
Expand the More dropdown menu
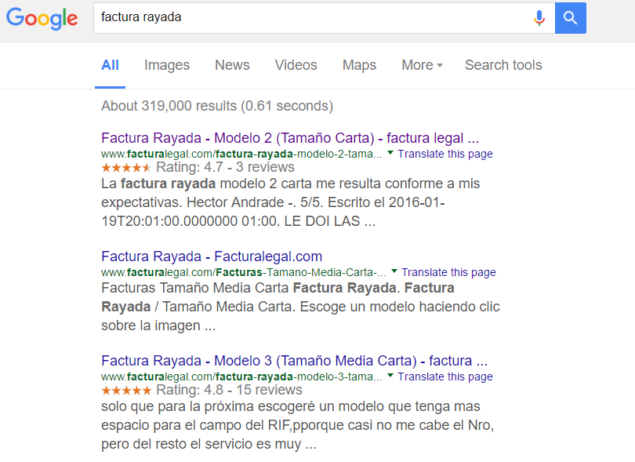[x=422, y=65]
